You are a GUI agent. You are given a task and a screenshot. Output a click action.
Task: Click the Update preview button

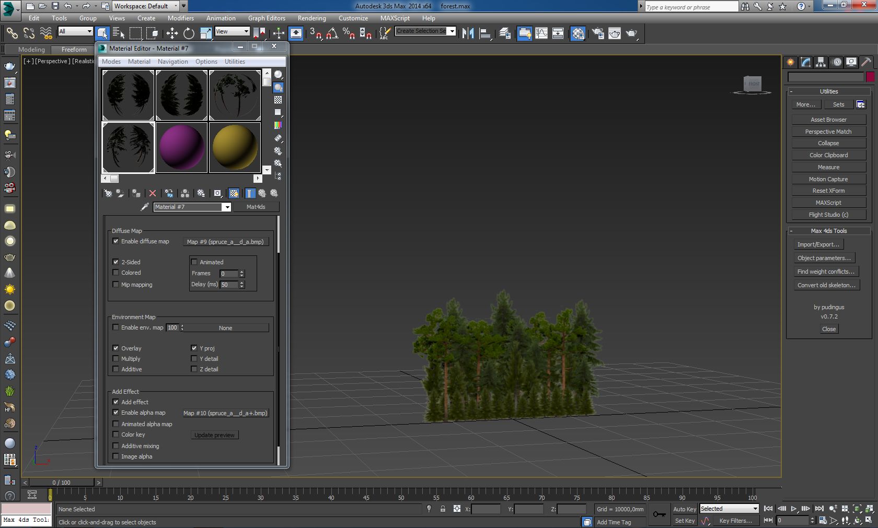(x=214, y=435)
